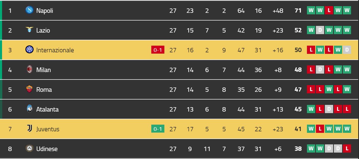This screenshot has height=159, width=359.
Task: Click the Internazionale club crest icon
Action: pos(29,49)
